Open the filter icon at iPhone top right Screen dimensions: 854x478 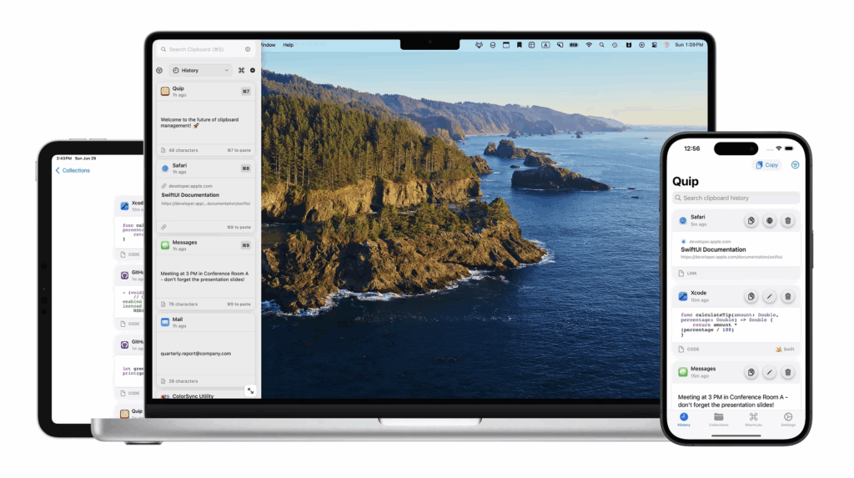(795, 165)
